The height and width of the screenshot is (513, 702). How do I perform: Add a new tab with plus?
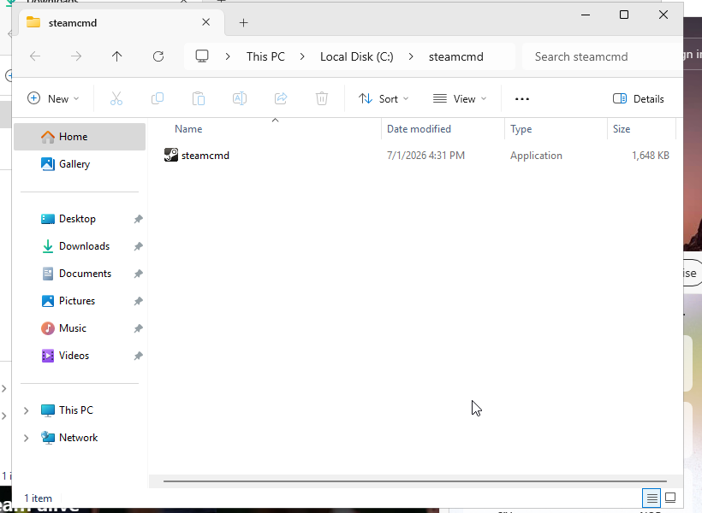point(243,22)
